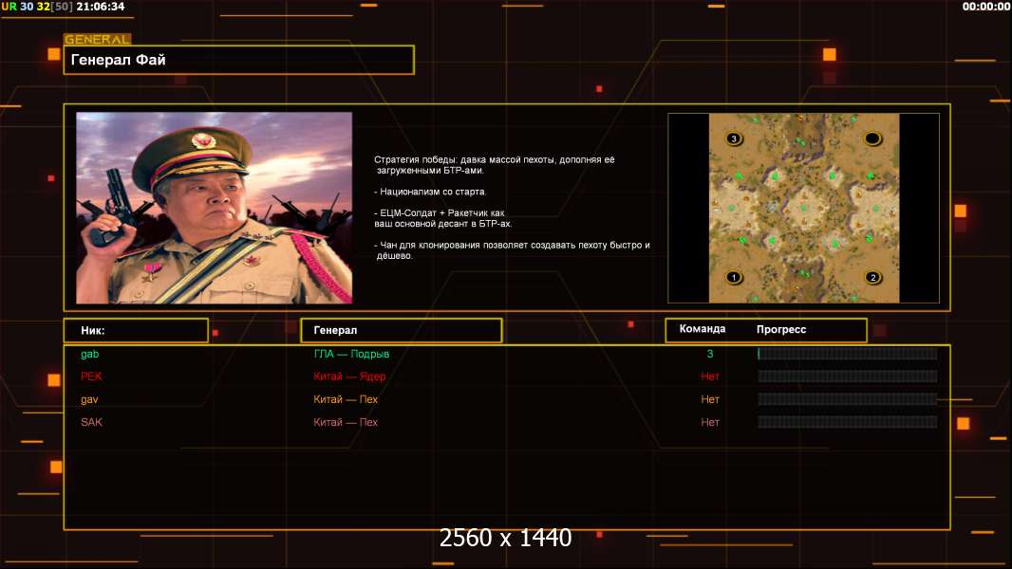1012x569 pixels.
Task: Click player name PEK
Action: 91,376
